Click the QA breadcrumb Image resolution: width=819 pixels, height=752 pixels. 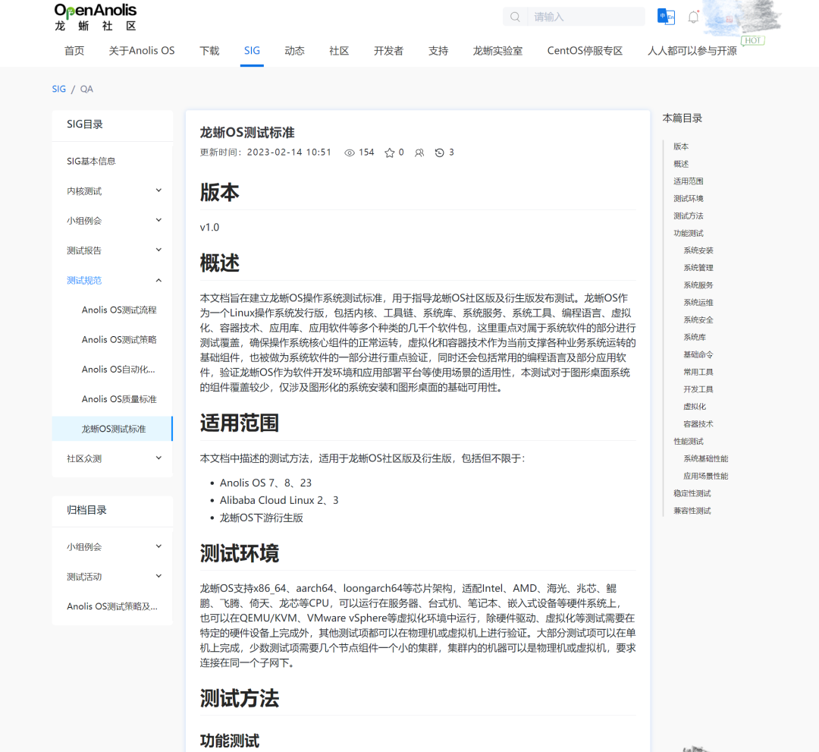(x=86, y=89)
